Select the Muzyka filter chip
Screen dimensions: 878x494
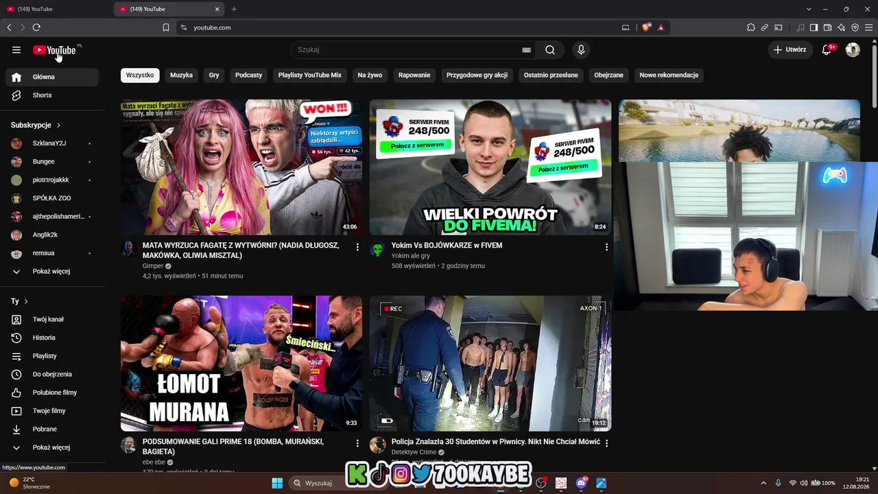click(181, 75)
